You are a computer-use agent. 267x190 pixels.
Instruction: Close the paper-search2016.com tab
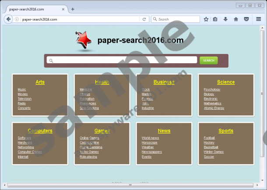[63, 9]
